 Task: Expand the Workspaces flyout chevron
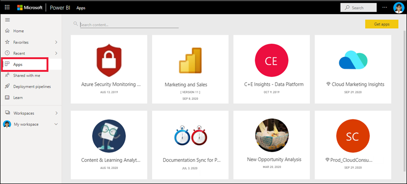pos(56,113)
